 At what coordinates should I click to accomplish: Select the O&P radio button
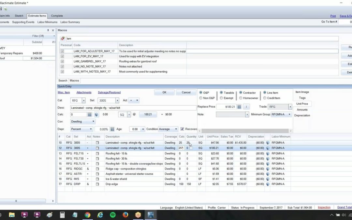(201, 93)
